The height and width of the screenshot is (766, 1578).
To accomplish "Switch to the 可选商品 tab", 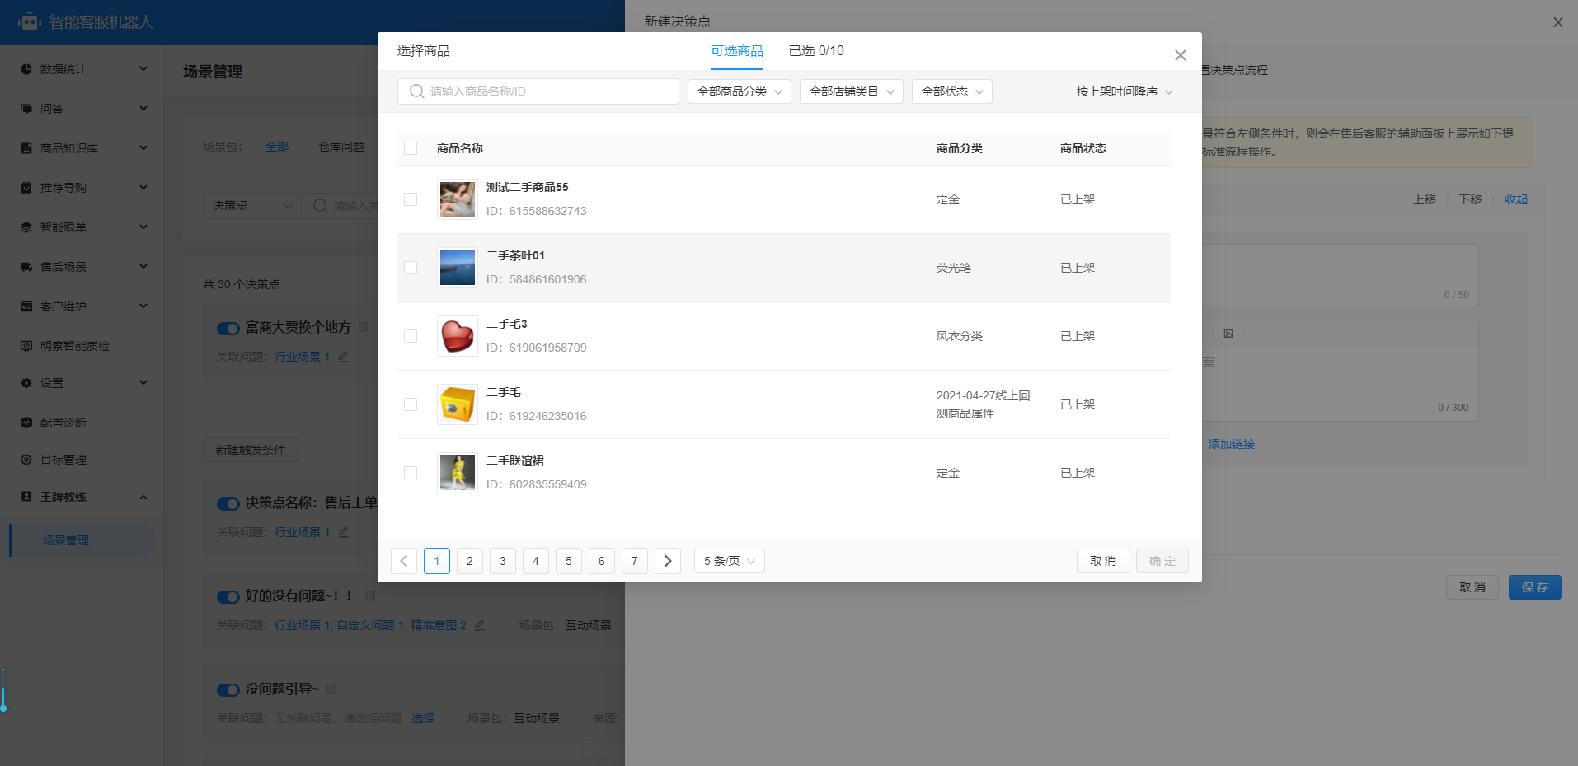I will (737, 51).
